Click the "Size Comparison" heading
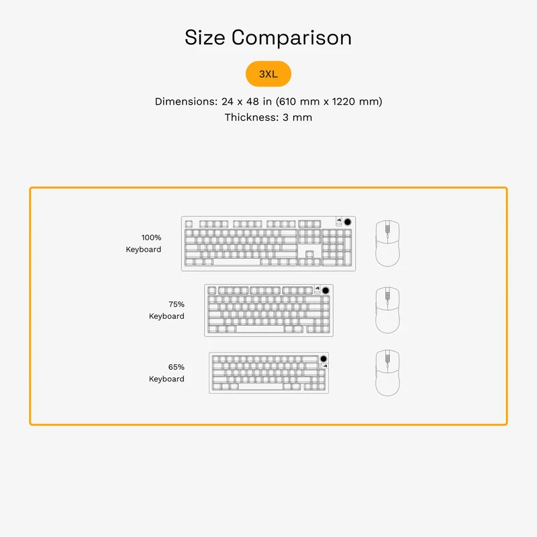This screenshot has width=537, height=537. click(268, 38)
